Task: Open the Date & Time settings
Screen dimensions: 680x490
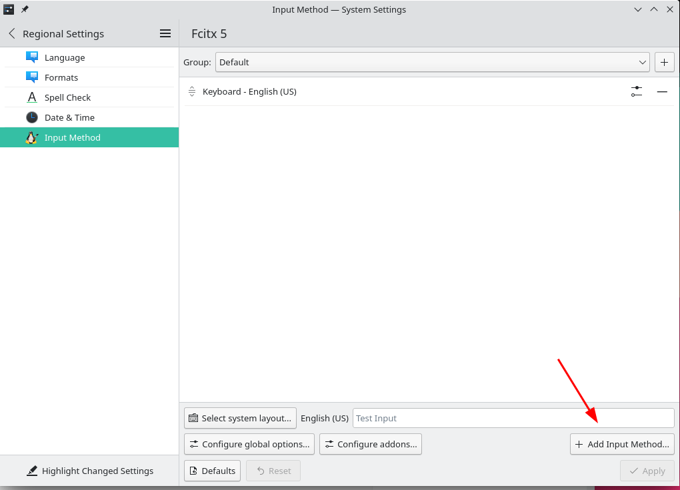Action: pos(89,117)
